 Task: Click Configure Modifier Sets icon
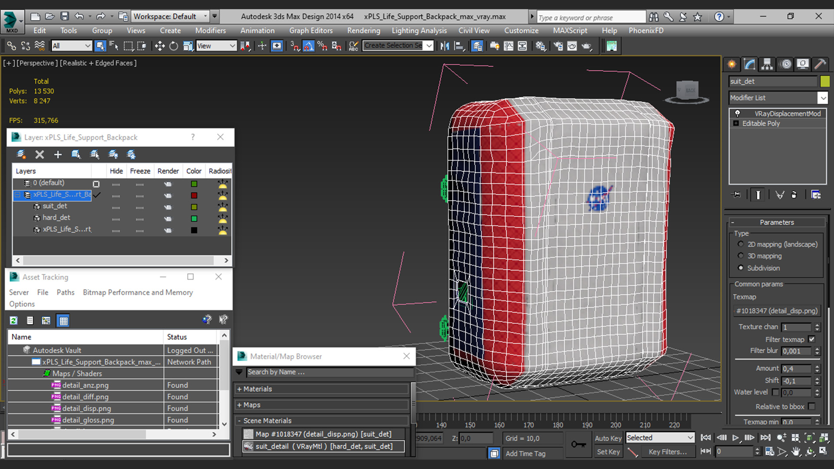pos(816,195)
